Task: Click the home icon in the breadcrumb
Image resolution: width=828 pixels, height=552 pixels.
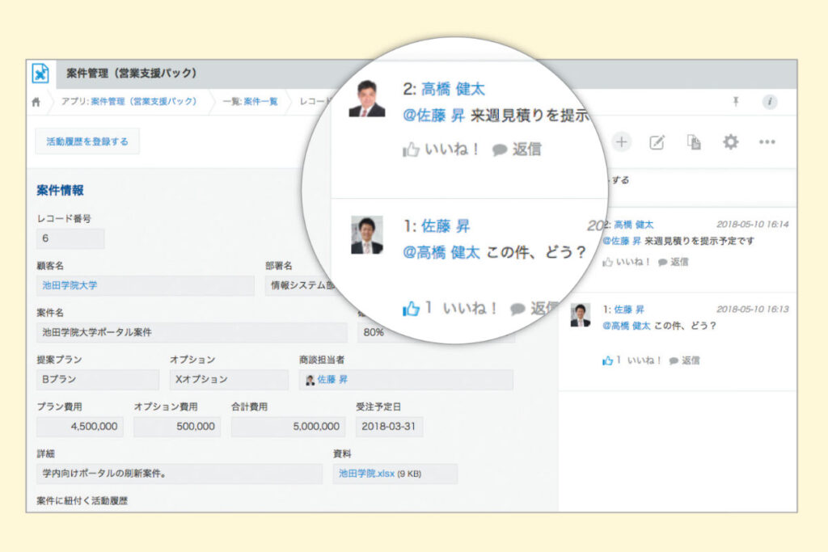Action: [x=36, y=102]
